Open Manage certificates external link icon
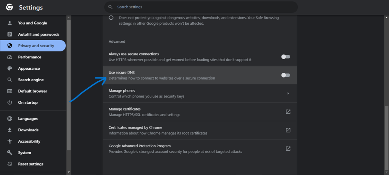 [x=288, y=112]
